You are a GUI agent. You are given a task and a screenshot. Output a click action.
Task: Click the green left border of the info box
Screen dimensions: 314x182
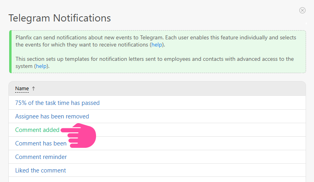tap(10, 52)
